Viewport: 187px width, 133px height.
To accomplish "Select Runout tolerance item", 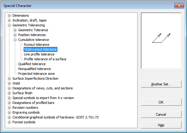I will (x=36, y=45).
